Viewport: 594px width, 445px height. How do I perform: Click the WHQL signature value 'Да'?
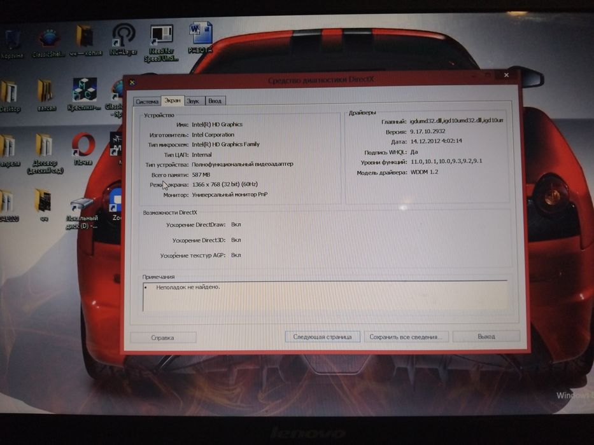tap(414, 152)
